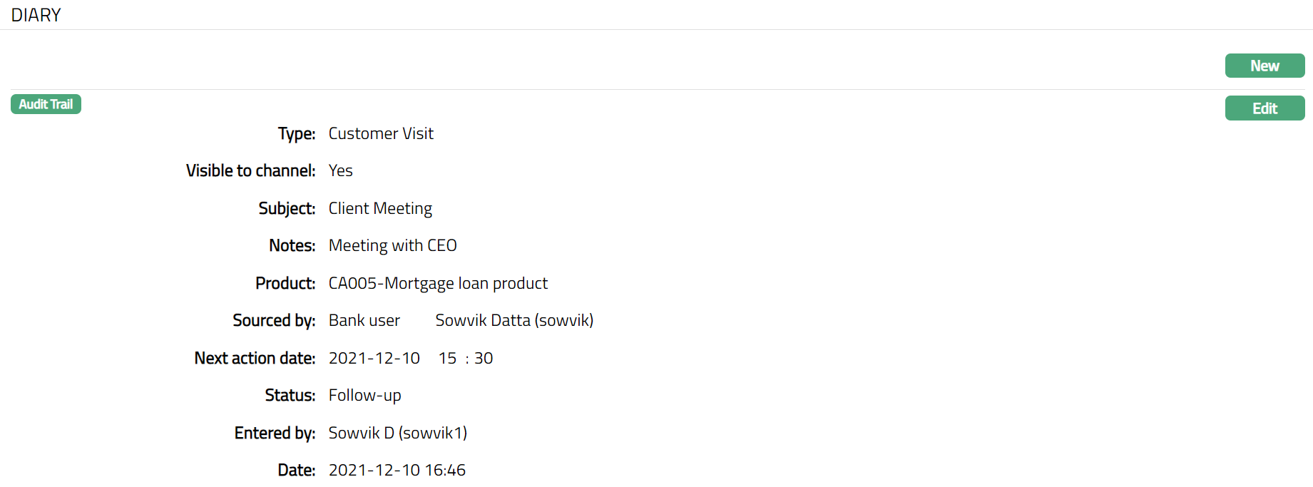Click the Product field label

[x=285, y=283]
